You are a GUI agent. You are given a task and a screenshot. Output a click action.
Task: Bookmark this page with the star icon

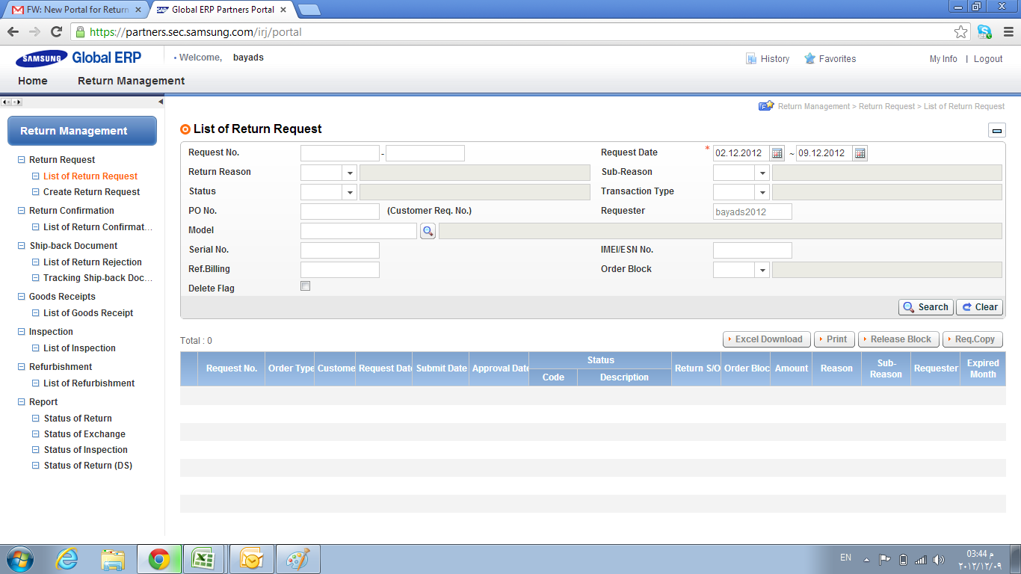click(961, 32)
